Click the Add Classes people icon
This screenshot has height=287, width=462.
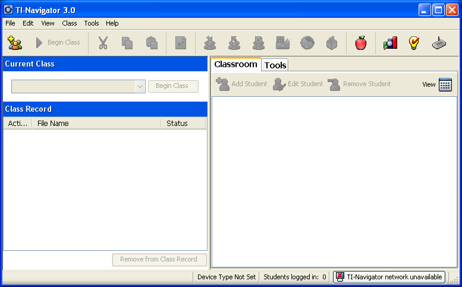[15, 43]
